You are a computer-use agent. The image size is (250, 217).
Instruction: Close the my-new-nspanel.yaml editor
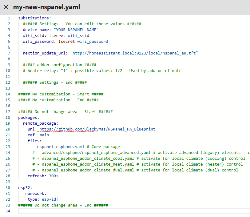tap(6, 7)
